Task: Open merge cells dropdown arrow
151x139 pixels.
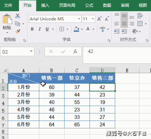Action: tap(146, 24)
